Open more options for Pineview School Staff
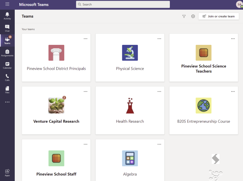The image size is (243, 181). (86, 144)
